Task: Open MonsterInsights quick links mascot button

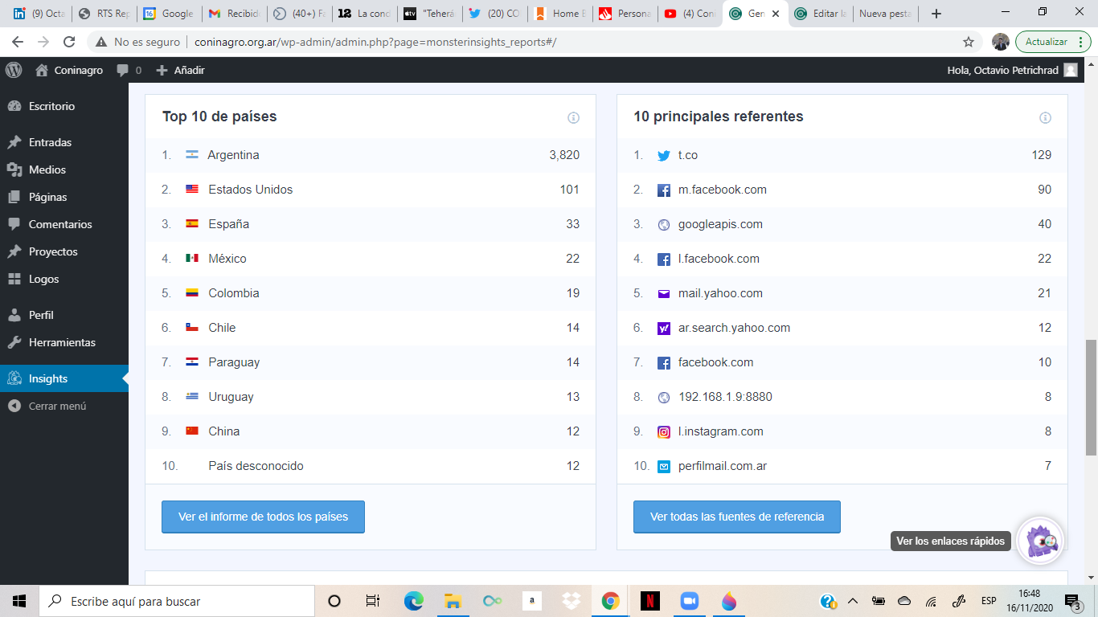Action: 1040,541
